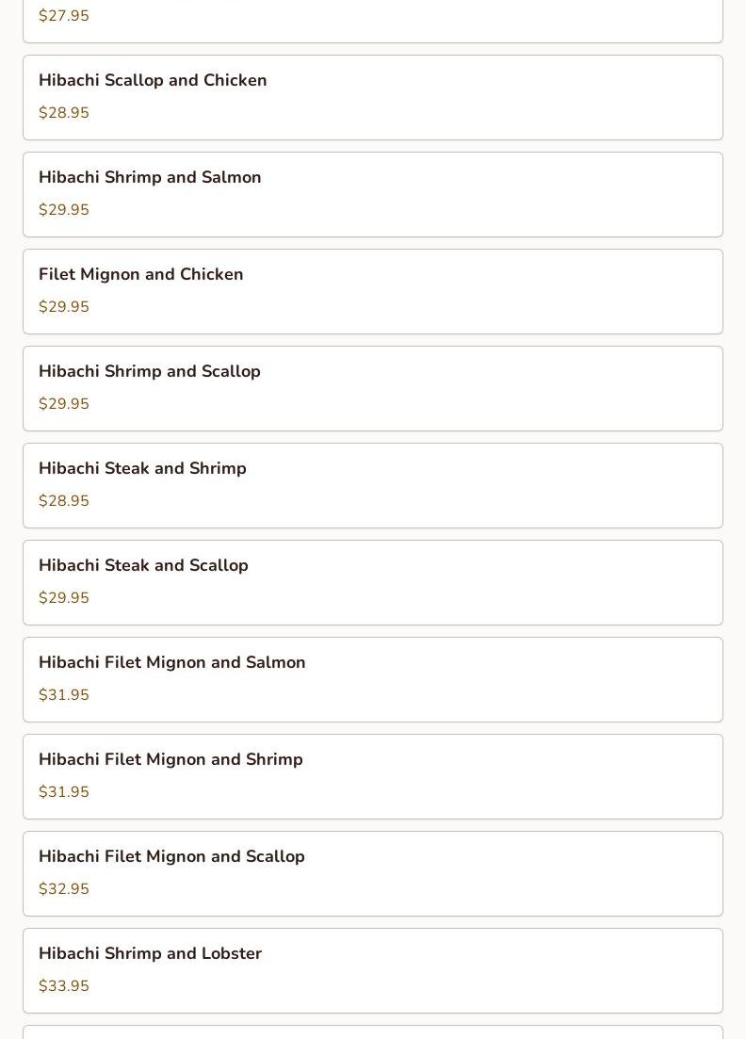
Task: Select Hibachi Steak and Scallop entry
Action: (143, 566)
